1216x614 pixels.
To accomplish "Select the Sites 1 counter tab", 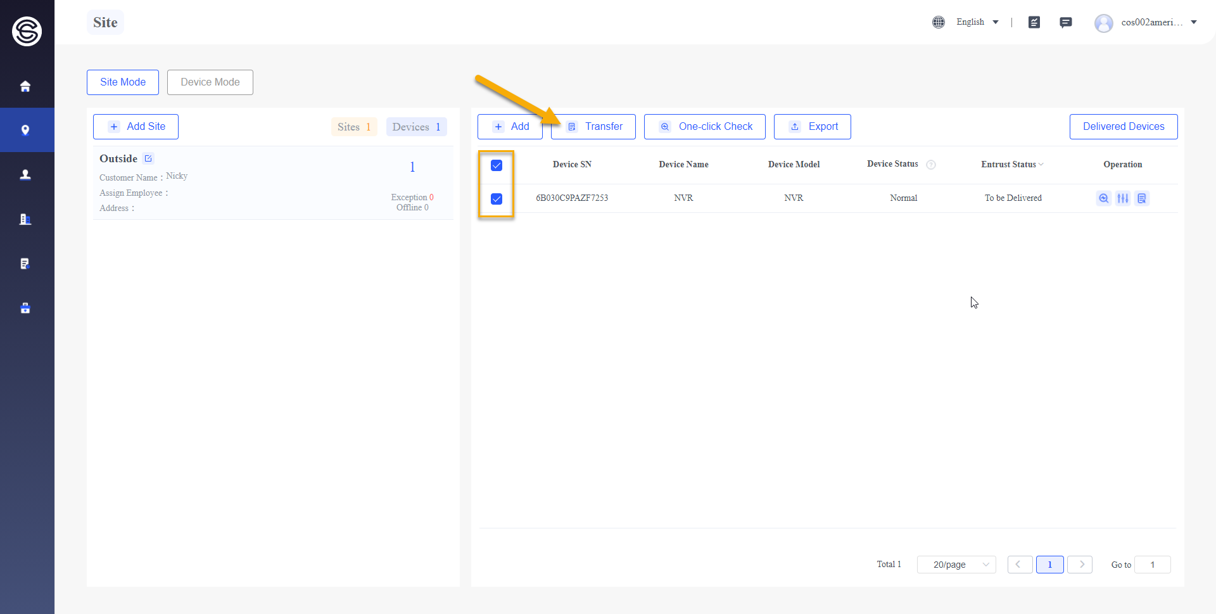I will click(354, 127).
